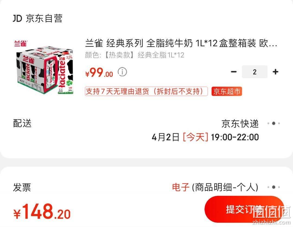Decrease quantity with the minus button

pos(234,72)
